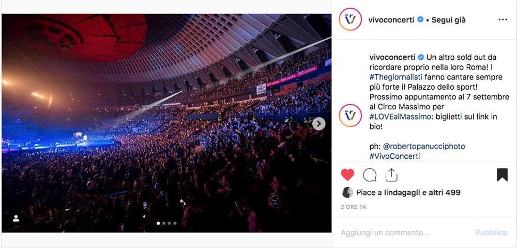
Task: Show tagged people on the photo
Action: point(16,219)
